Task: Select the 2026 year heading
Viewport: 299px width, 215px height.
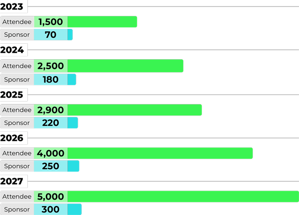Action: [x=12, y=138]
